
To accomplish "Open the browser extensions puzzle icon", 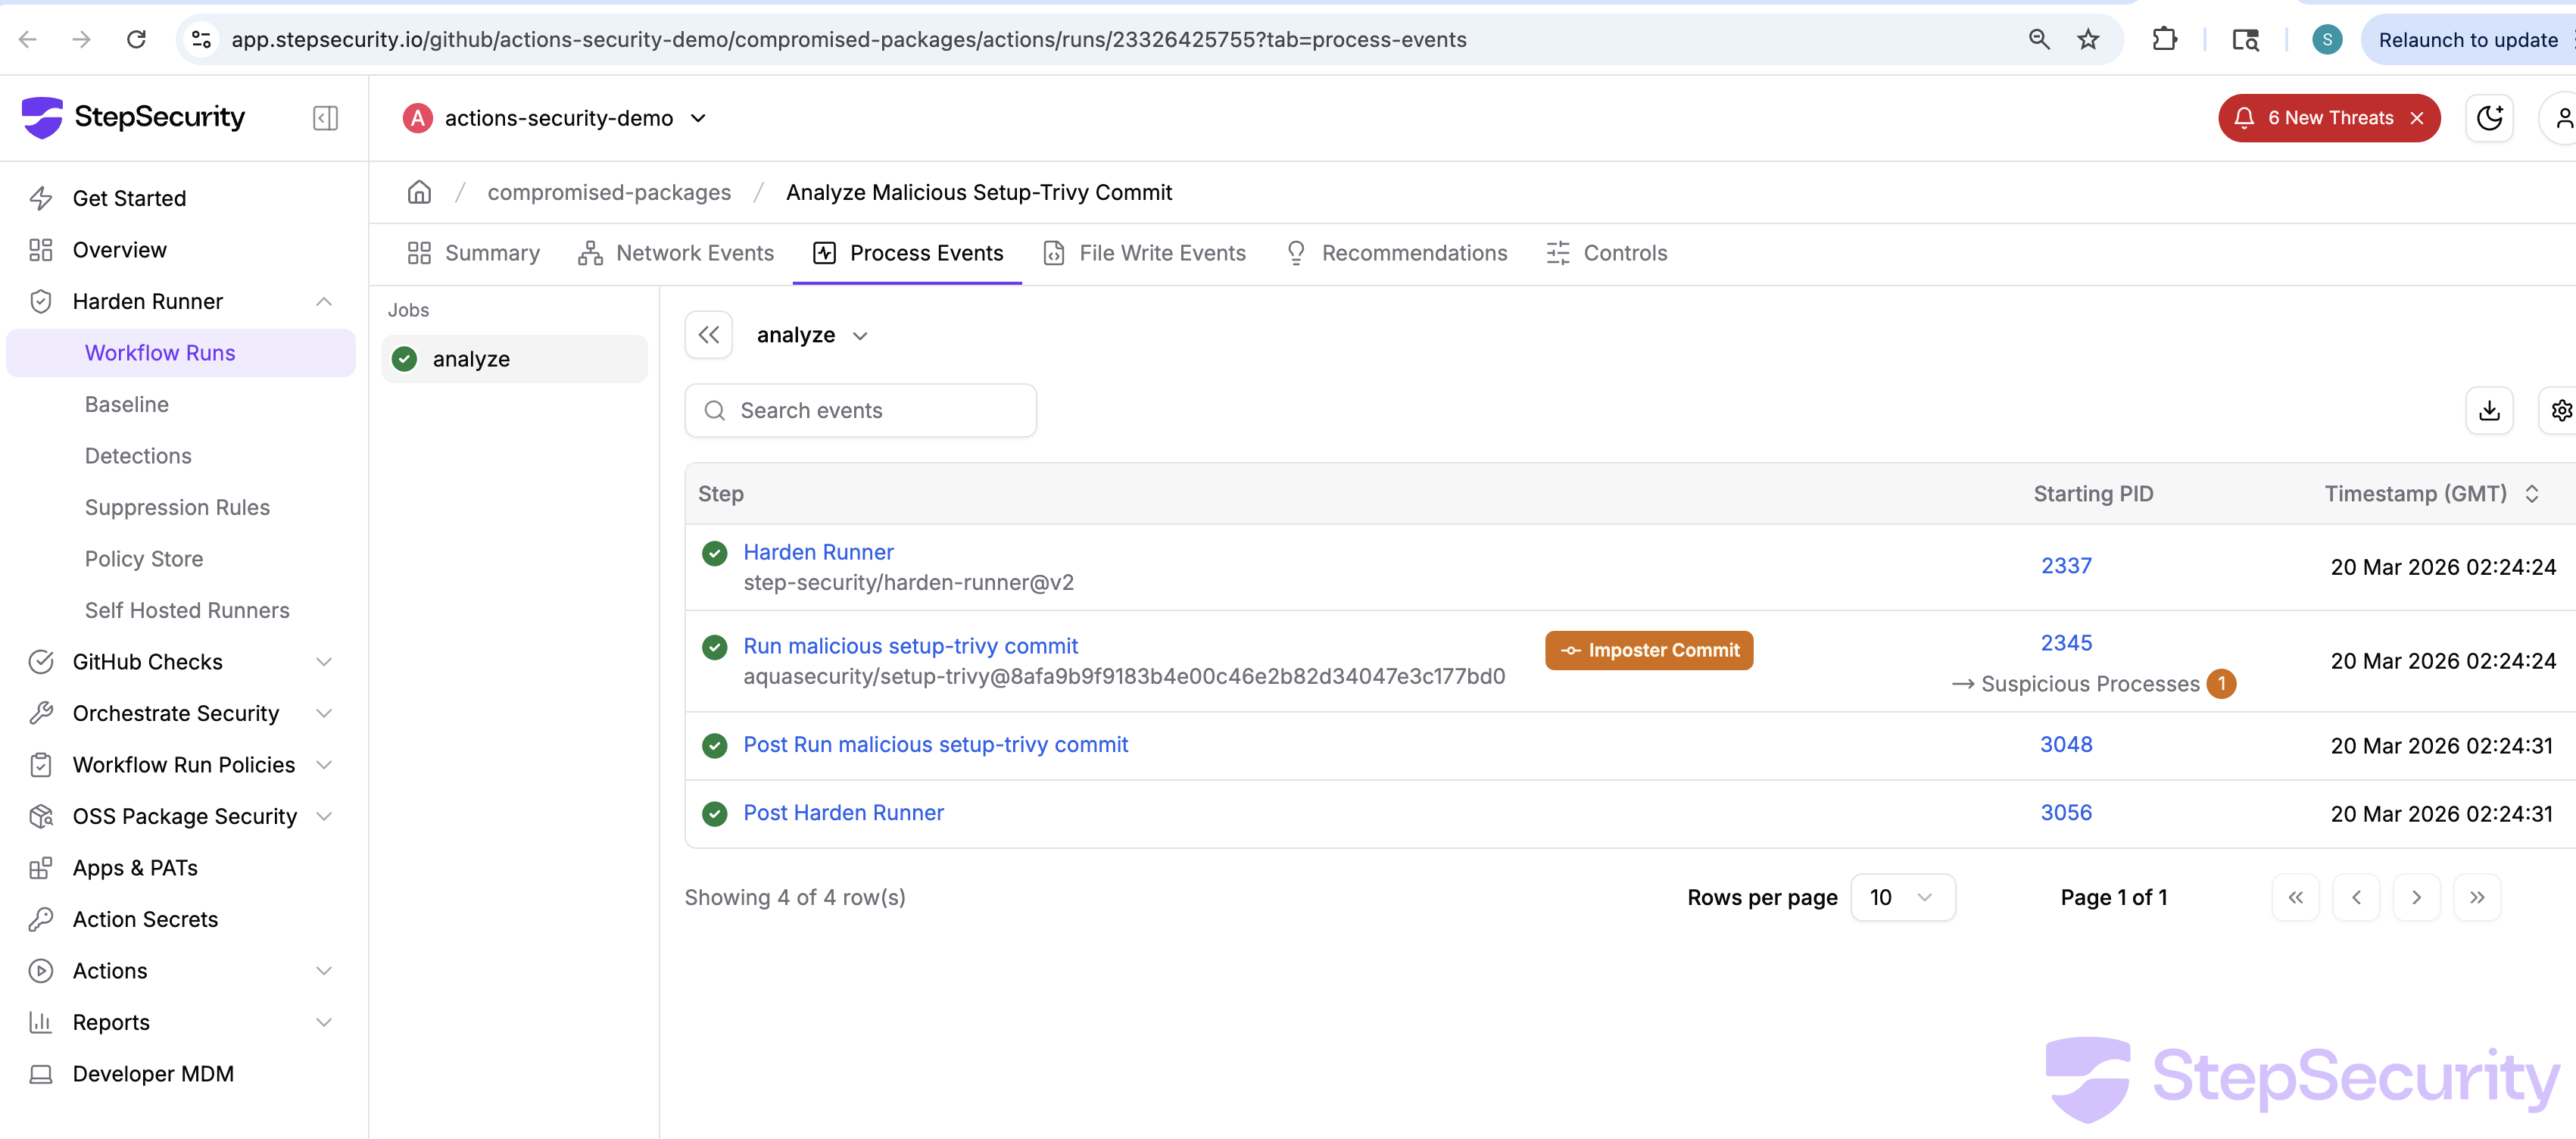I will click(x=2164, y=40).
